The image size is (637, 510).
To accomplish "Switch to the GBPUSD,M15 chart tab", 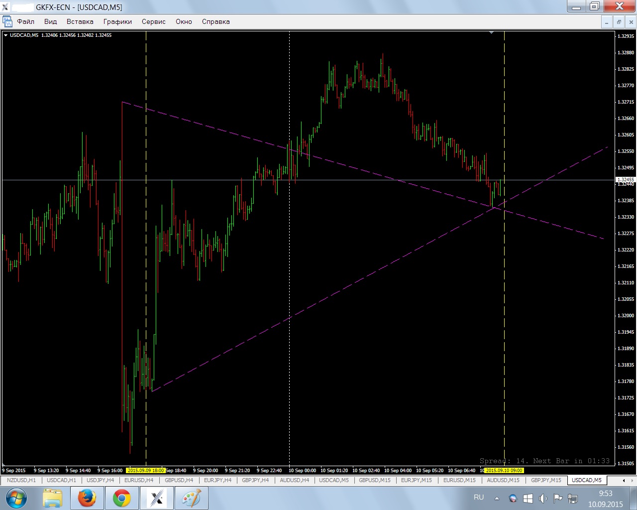I will 375,480.
